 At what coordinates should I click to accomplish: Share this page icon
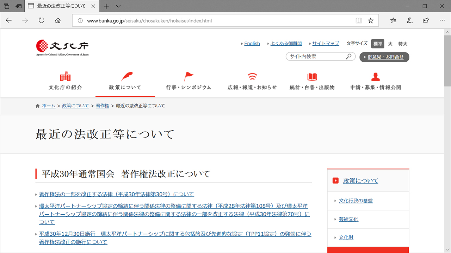coord(426,20)
